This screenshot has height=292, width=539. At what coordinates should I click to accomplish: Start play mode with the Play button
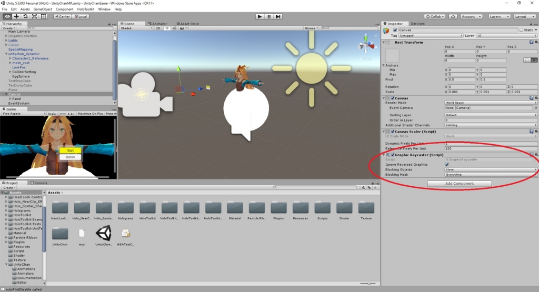[260, 16]
